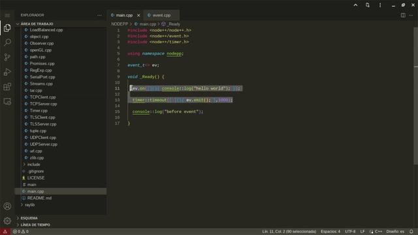
Task: Click NODEPP in the breadcrumb
Action: click(x=120, y=24)
